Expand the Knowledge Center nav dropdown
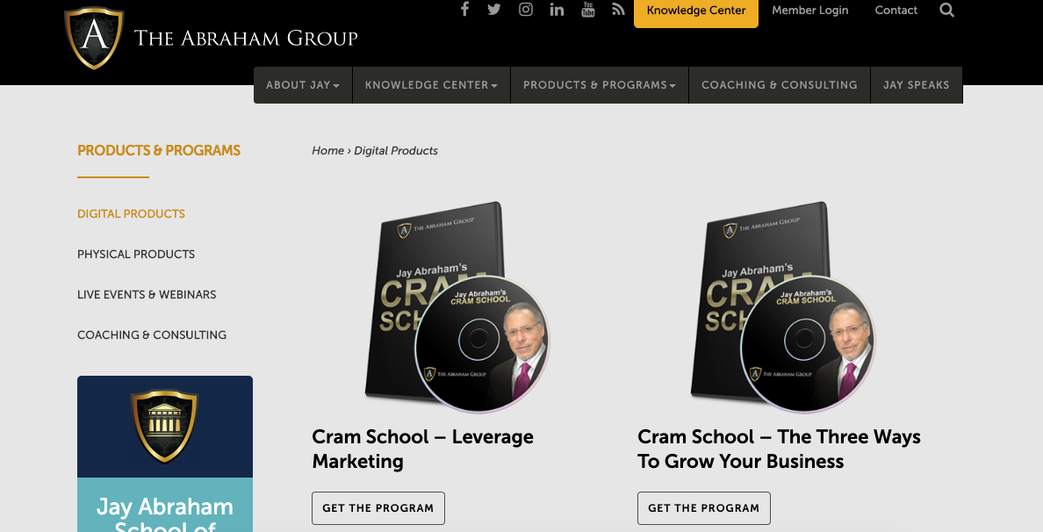 [x=431, y=85]
